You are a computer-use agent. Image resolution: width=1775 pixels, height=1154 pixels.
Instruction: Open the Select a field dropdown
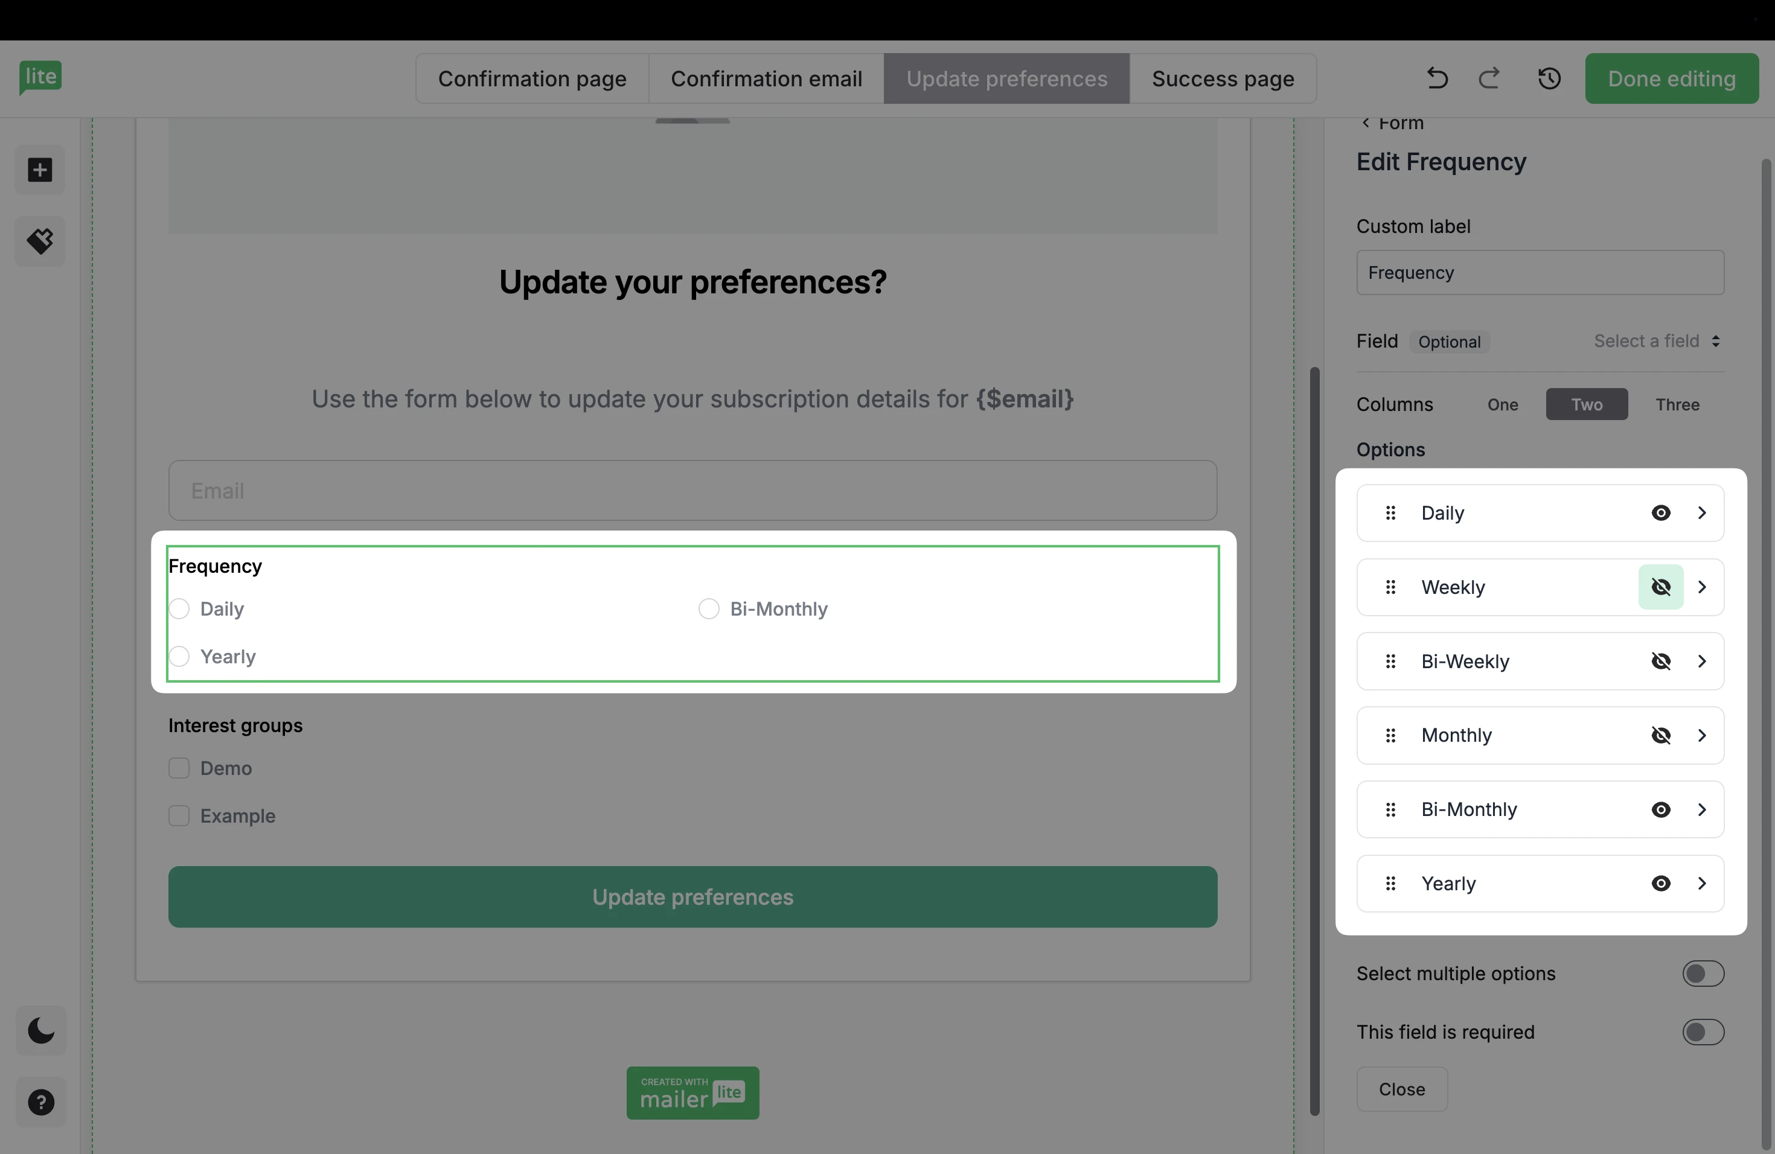pyautogui.click(x=1657, y=342)
